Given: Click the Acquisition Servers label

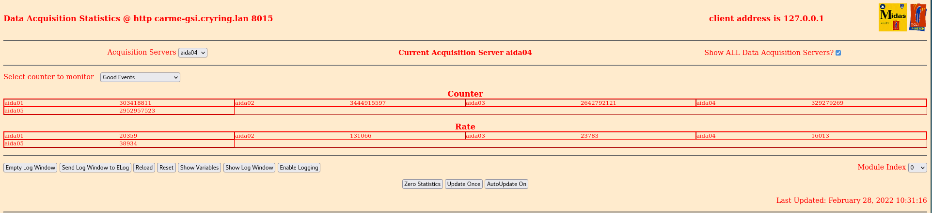Looking at the screenshot, I should 142,52.
